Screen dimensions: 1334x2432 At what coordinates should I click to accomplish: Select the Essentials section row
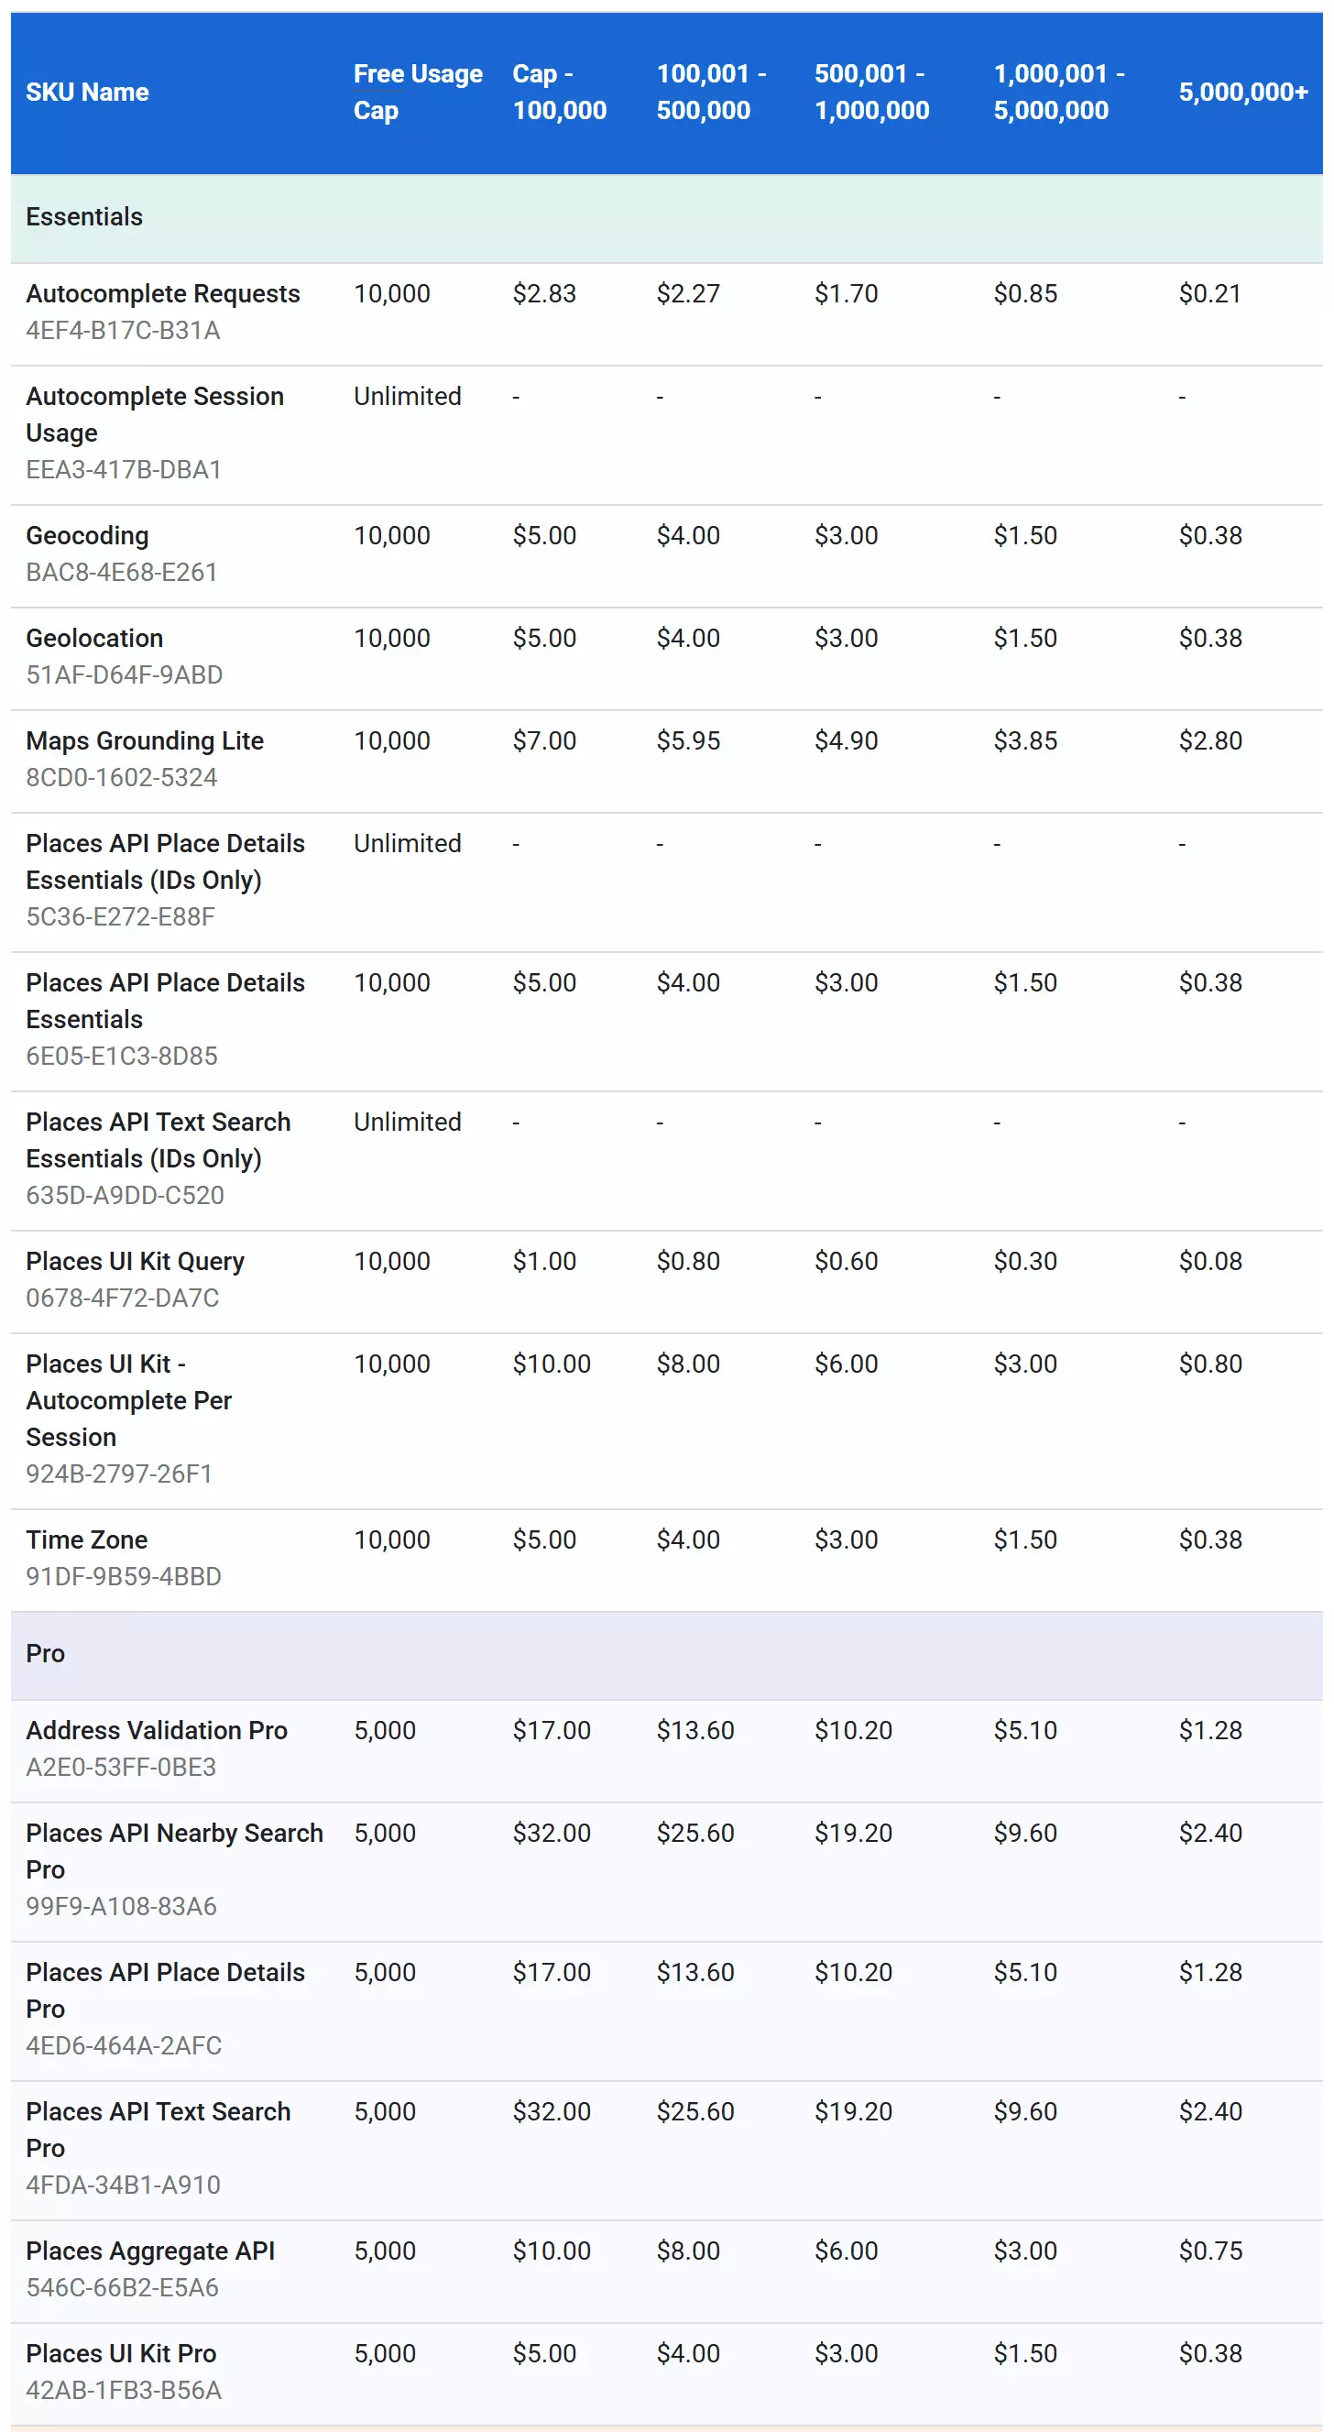tap(666, 217)
